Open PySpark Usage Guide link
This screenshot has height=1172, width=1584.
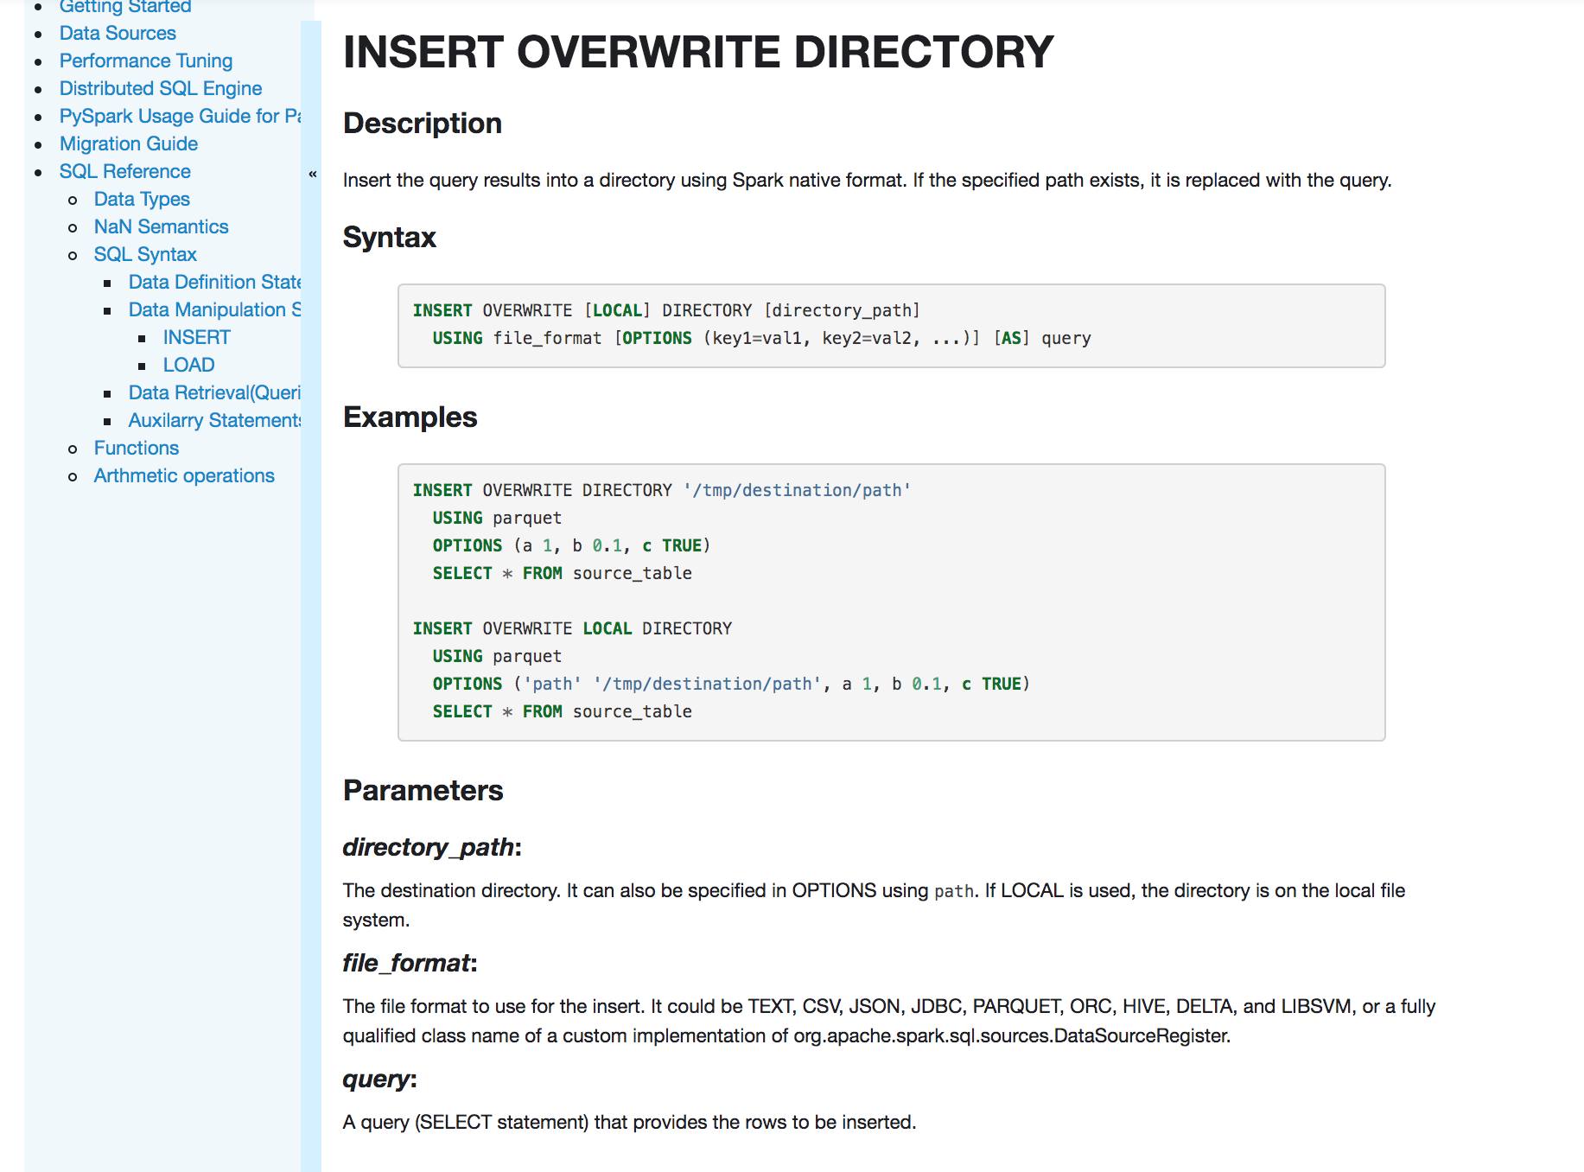tap(180, 116)
